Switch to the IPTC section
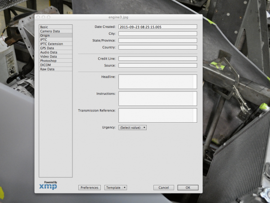Screen dimensions: 270x203 click(43, 40)
